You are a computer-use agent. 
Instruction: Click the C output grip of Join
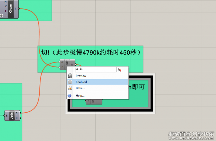point(20,118)
